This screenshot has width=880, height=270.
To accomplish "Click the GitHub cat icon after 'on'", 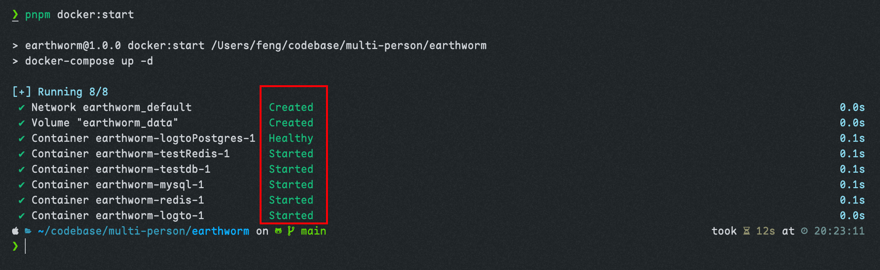I will coord(278,231).
